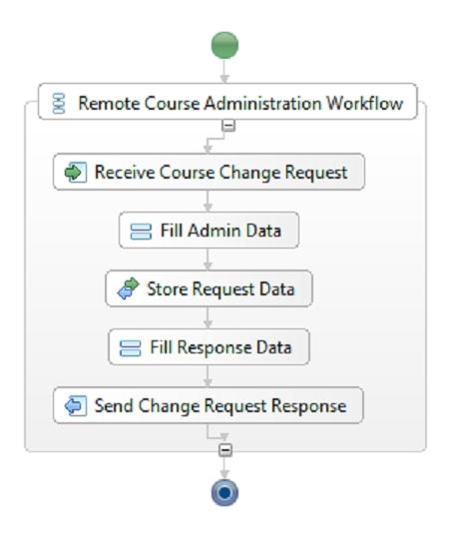Click the blue end node circle
The width and height of the screenshot is (449, 549).
tap(224, 493)
